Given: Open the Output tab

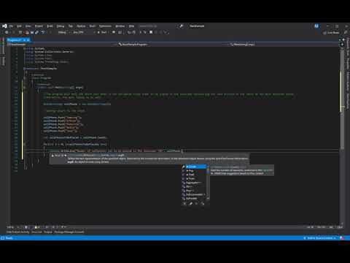Looking at the screenshot, I should 48,232.
